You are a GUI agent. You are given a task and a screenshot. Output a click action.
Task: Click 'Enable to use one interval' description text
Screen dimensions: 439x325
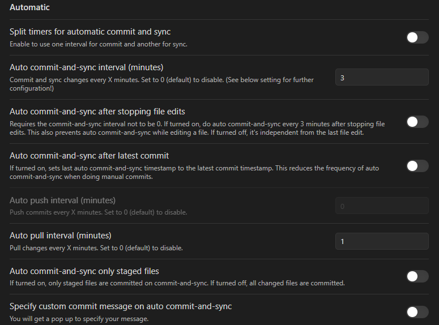(x=100, y=44)
